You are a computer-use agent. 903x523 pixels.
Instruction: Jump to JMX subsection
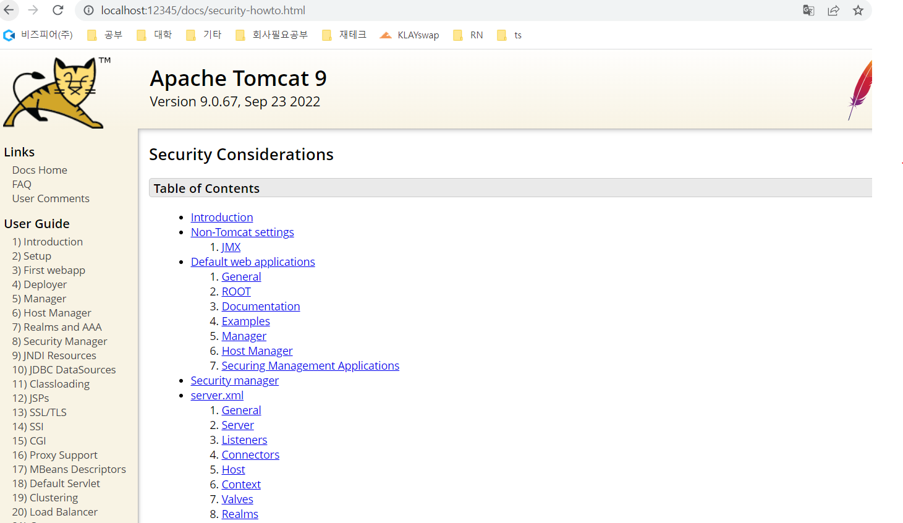[x=231, y=247]
